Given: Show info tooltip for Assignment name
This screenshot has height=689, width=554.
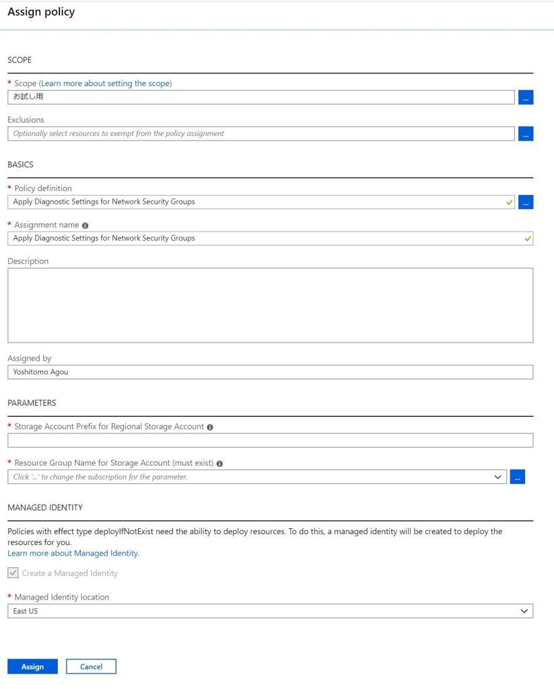Looking at the screenshot, I should click(85, 225).
